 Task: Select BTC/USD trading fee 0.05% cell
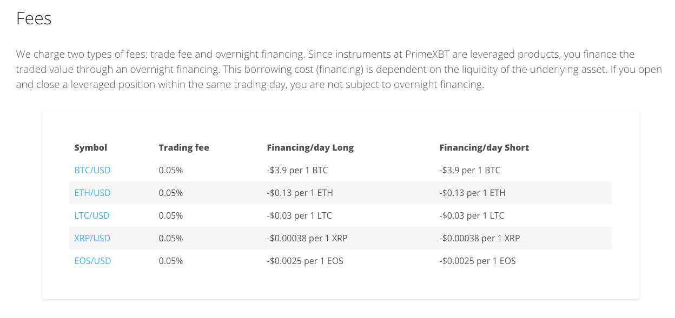pyautogui.click(x=171, y=170)
